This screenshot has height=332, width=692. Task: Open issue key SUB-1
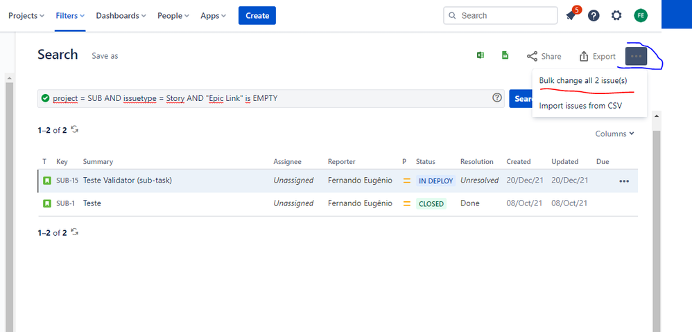point(65,203)
